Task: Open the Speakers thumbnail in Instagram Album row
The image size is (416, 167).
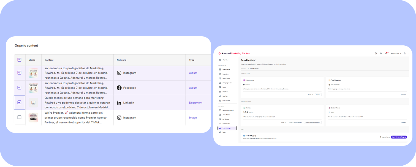Action: pyautogui.click(x=33, y=73)
